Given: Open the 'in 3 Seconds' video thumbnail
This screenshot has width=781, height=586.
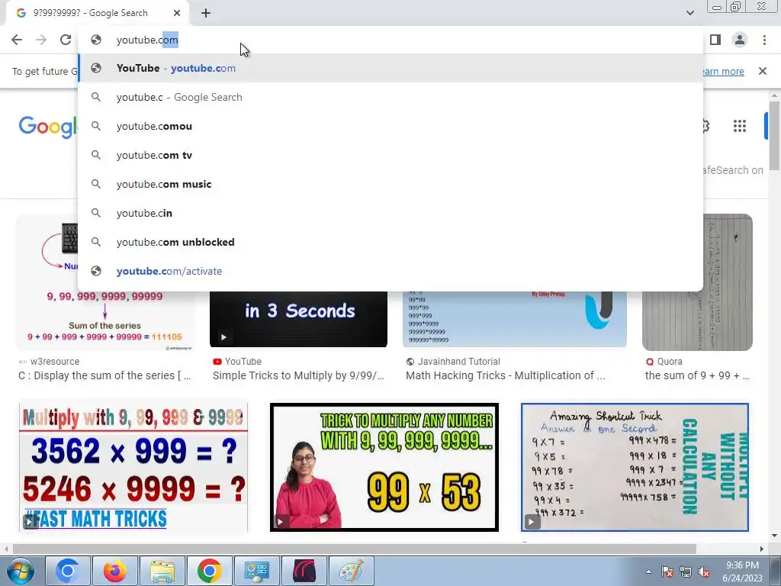Looking at the screenshot, I should (298, 320).
